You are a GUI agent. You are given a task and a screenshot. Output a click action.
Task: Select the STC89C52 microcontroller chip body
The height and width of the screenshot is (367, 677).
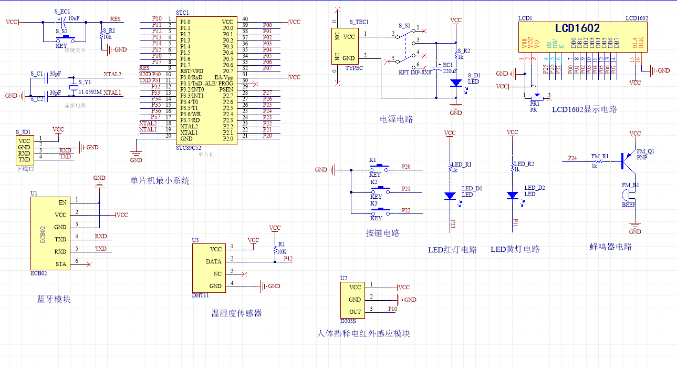point(205,80)
